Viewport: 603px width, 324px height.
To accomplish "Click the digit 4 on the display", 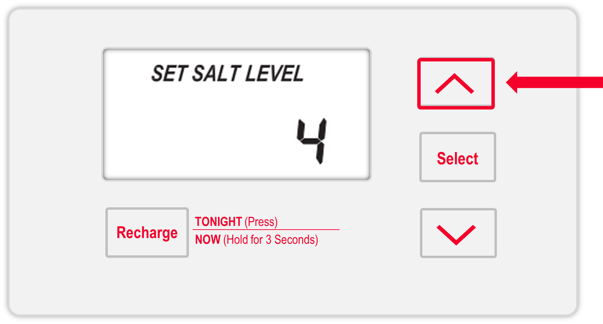I will [x=312, y=141].
